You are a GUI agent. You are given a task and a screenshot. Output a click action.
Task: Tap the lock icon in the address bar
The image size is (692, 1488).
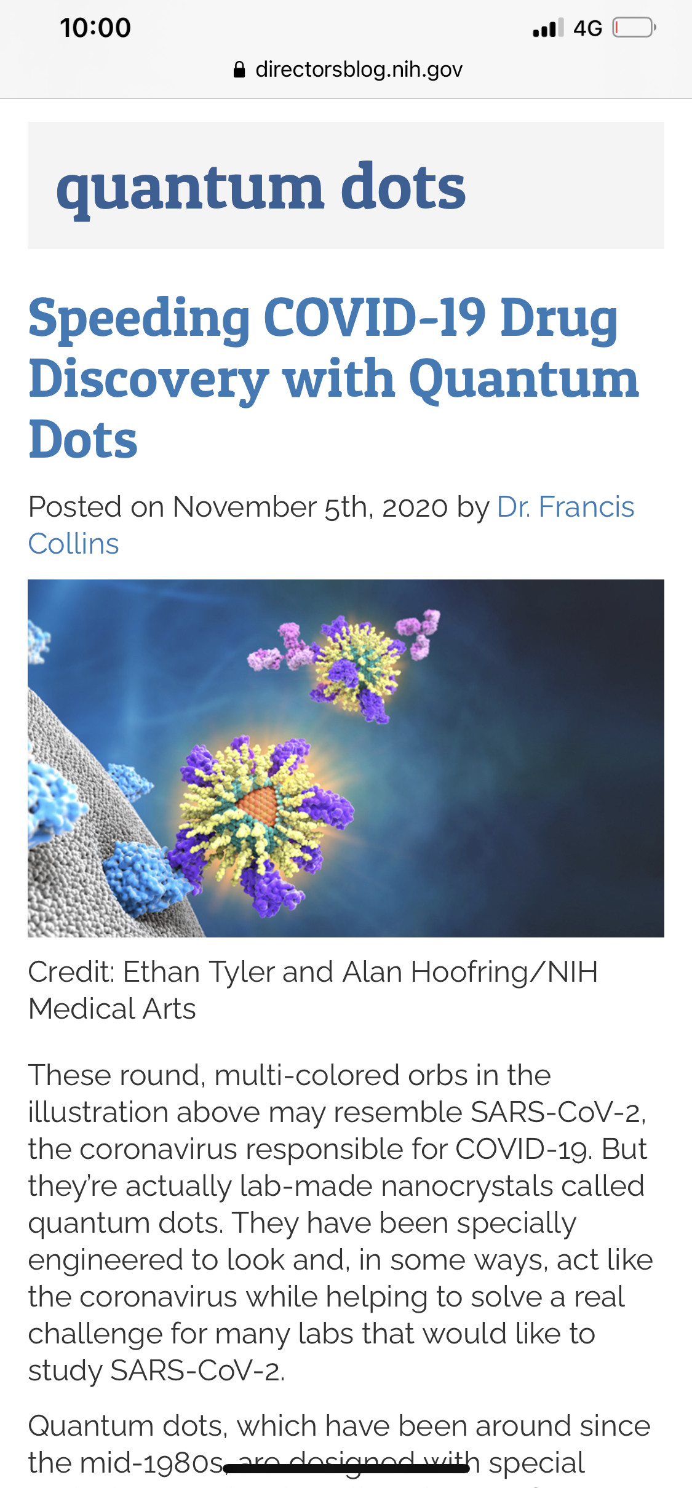(x=239, y=70)
